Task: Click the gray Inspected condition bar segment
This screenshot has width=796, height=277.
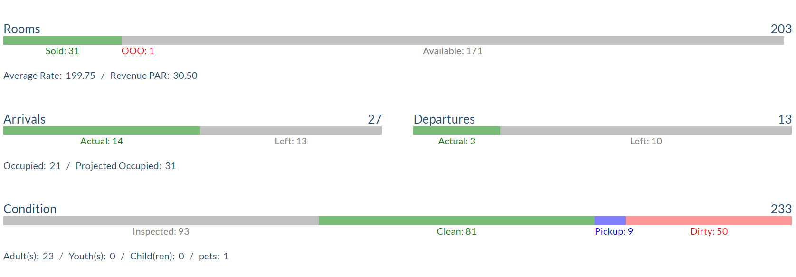Action: pos(161,220)
